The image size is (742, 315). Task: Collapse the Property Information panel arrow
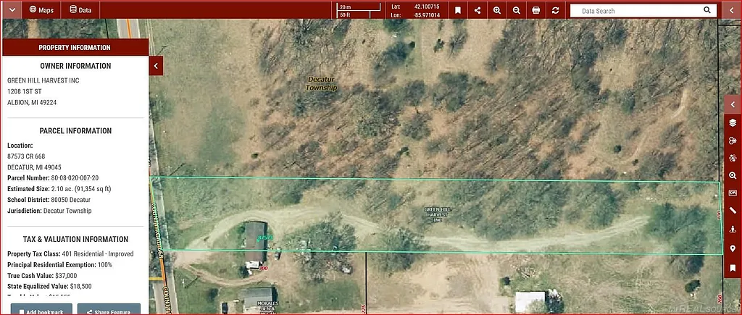pyautogui.click(x=157, y=66)
